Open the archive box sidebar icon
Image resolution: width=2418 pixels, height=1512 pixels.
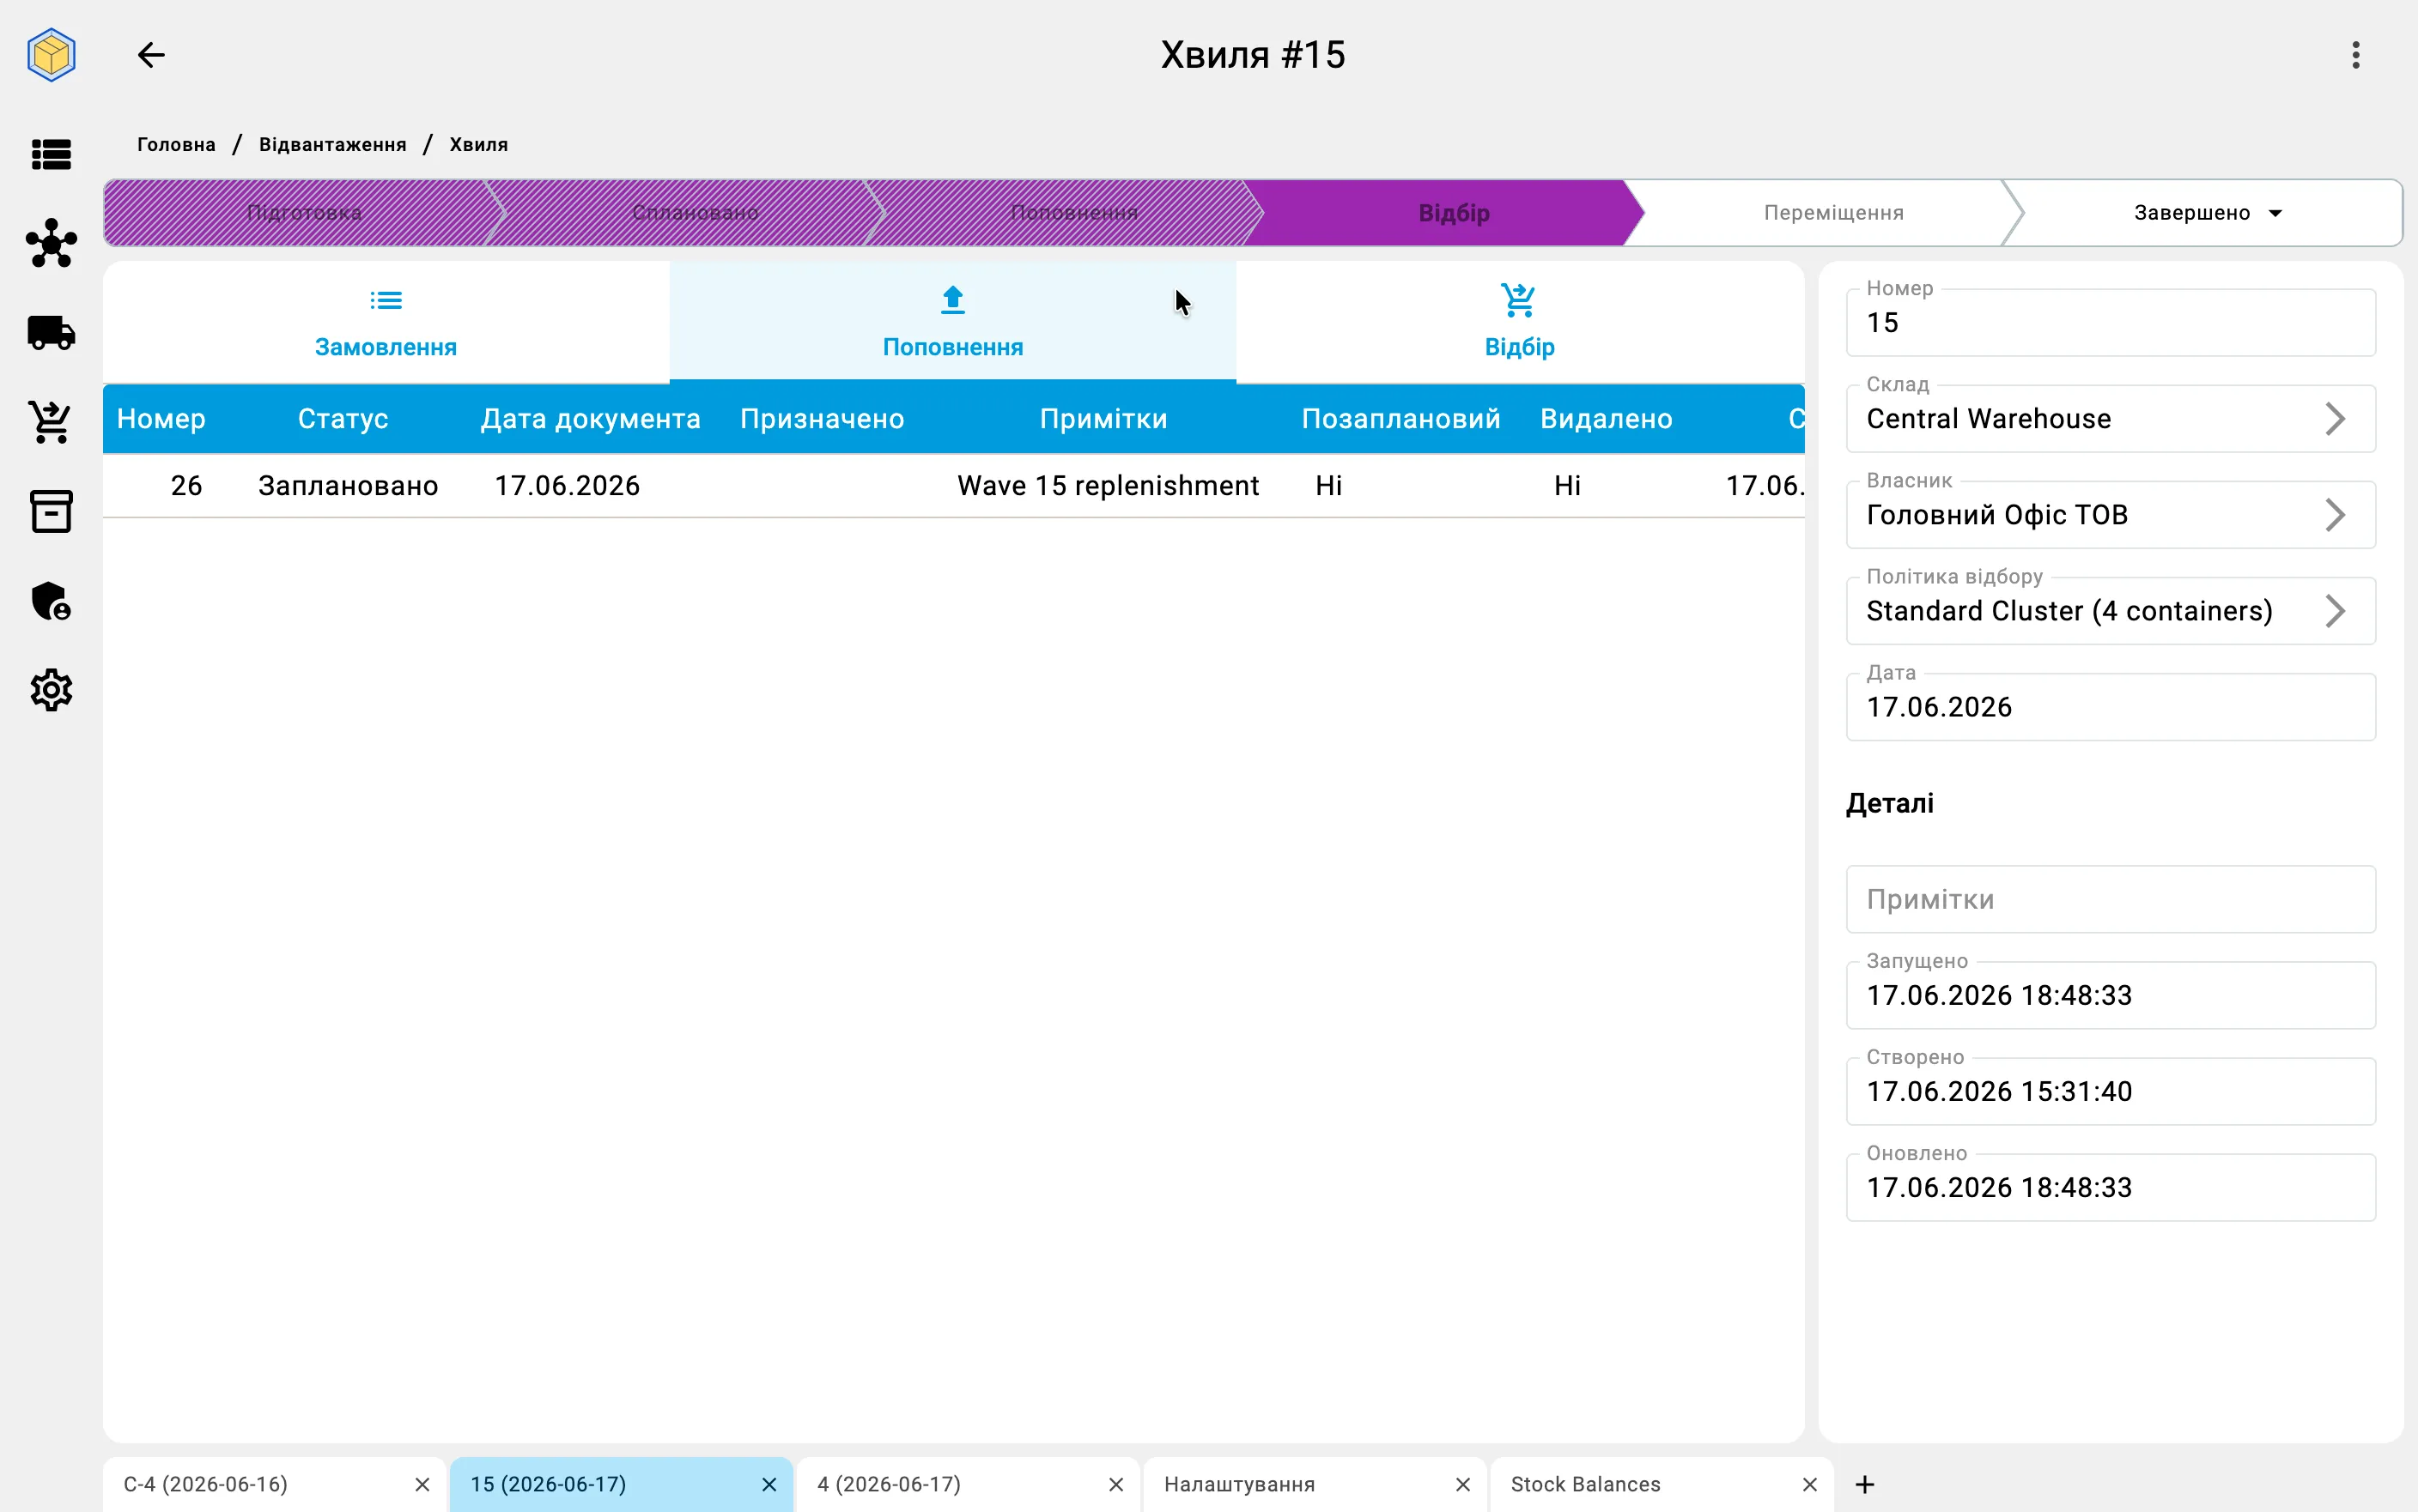51,511
